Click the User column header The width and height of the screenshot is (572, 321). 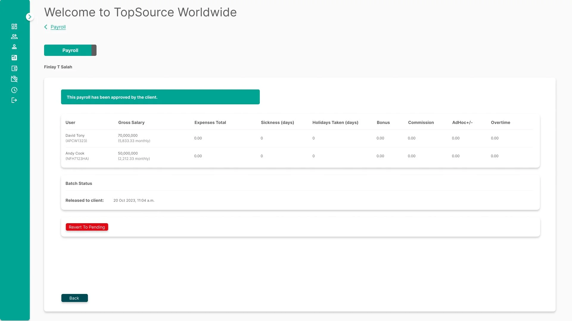pos(70,122)
